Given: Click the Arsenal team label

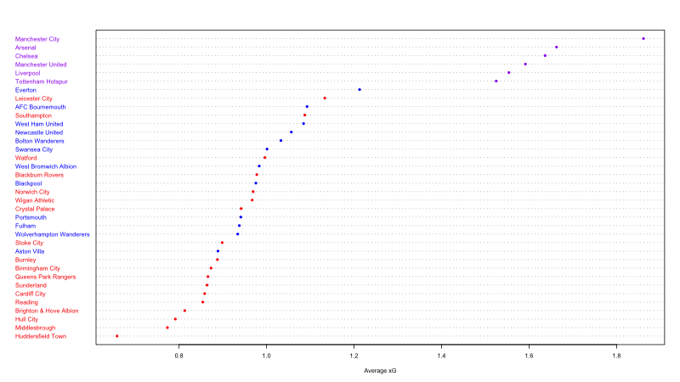Looking at the screenshot, I should point(25,48).
